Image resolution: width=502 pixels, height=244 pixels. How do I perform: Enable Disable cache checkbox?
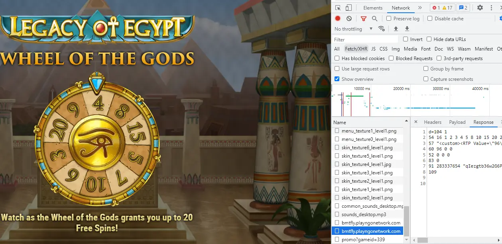[430, 18]
